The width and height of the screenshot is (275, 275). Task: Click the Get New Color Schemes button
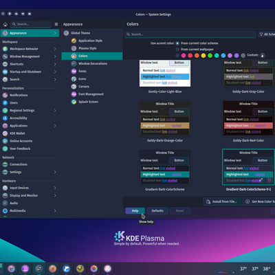click(259, 201)
